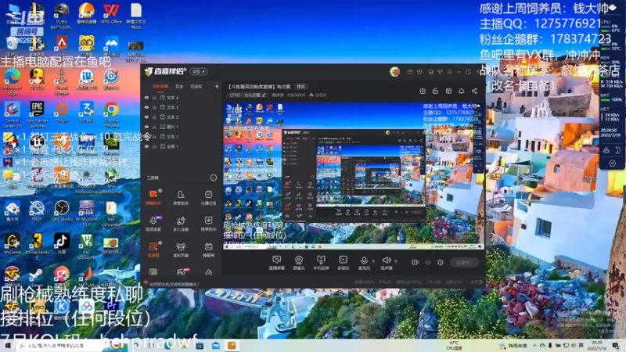Open the mail message icon in title bar
This screenshot has height=352, width=626.
click(410, 72)
